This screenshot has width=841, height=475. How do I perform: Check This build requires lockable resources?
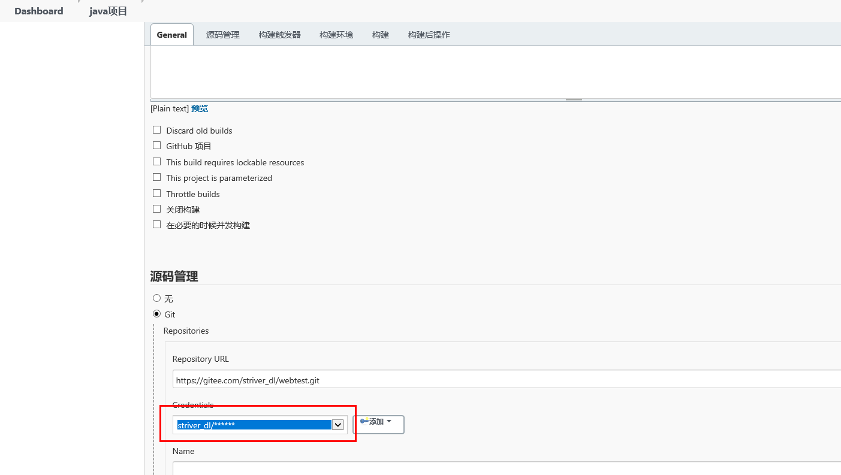[157, 162]
